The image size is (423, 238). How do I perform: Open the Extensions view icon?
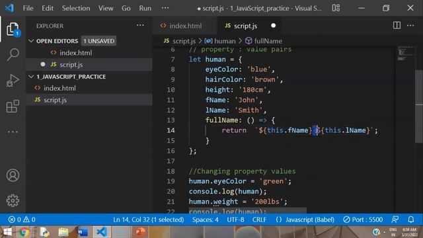coord(13,106)
